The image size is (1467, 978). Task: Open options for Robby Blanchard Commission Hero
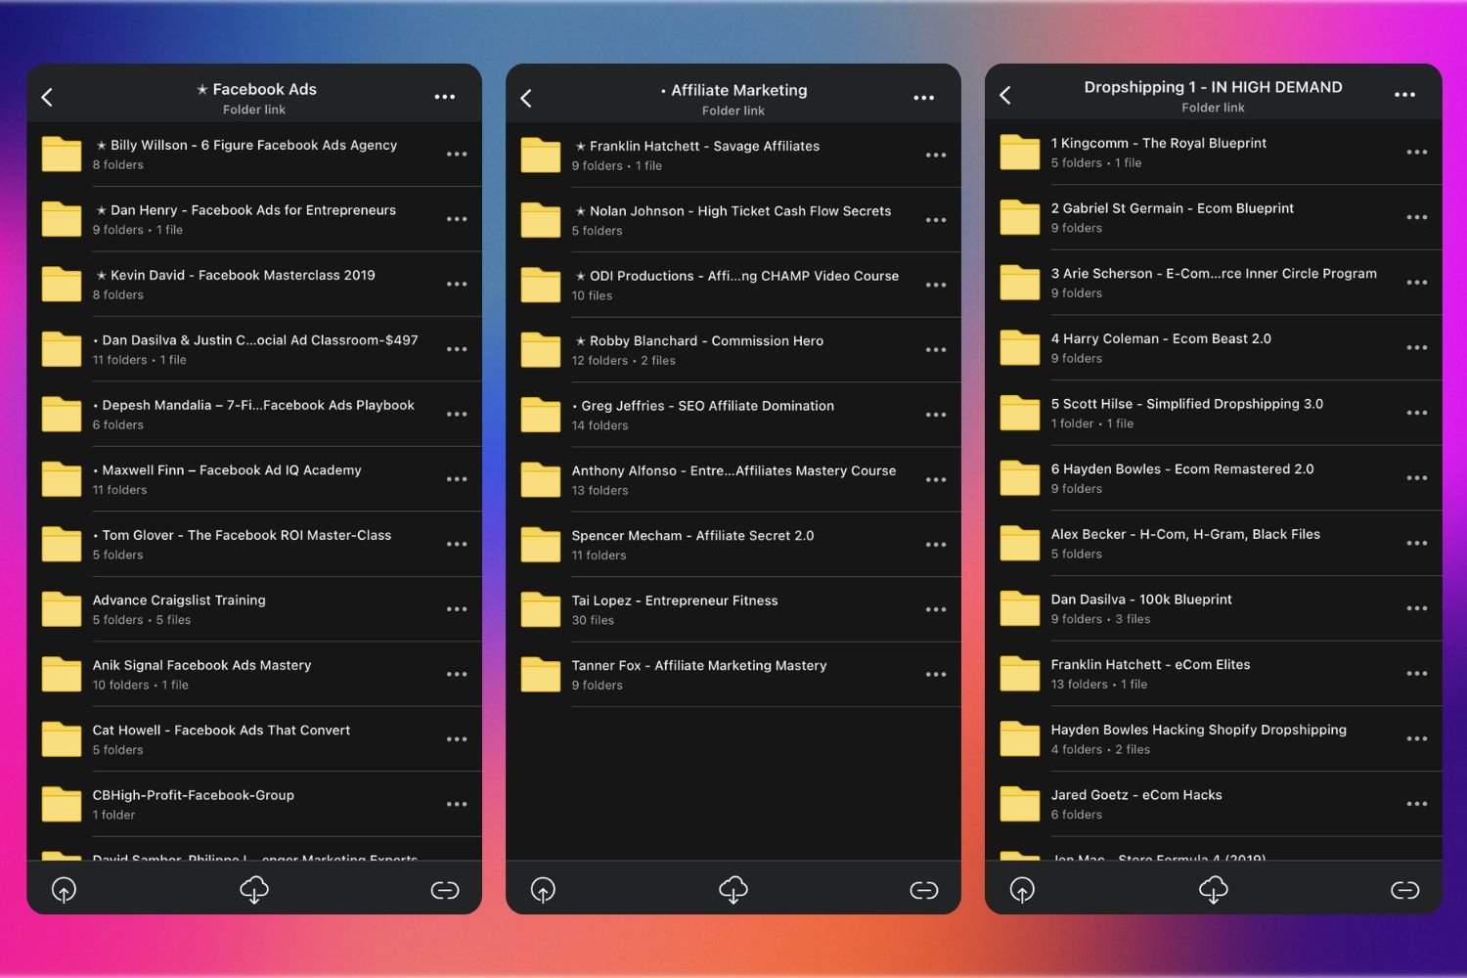(936, 350)
